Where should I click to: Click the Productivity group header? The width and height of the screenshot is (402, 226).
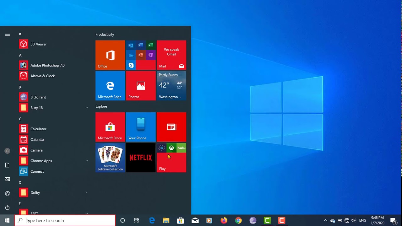pyautogui.click(x=105, y=35)
